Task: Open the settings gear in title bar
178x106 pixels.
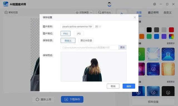Action: [x=155, y=4]
